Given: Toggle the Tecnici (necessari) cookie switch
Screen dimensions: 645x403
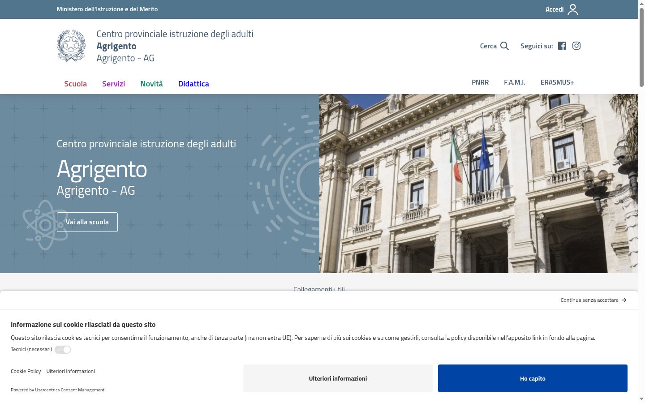Looking at the screenshot, I should coord(63,350).
